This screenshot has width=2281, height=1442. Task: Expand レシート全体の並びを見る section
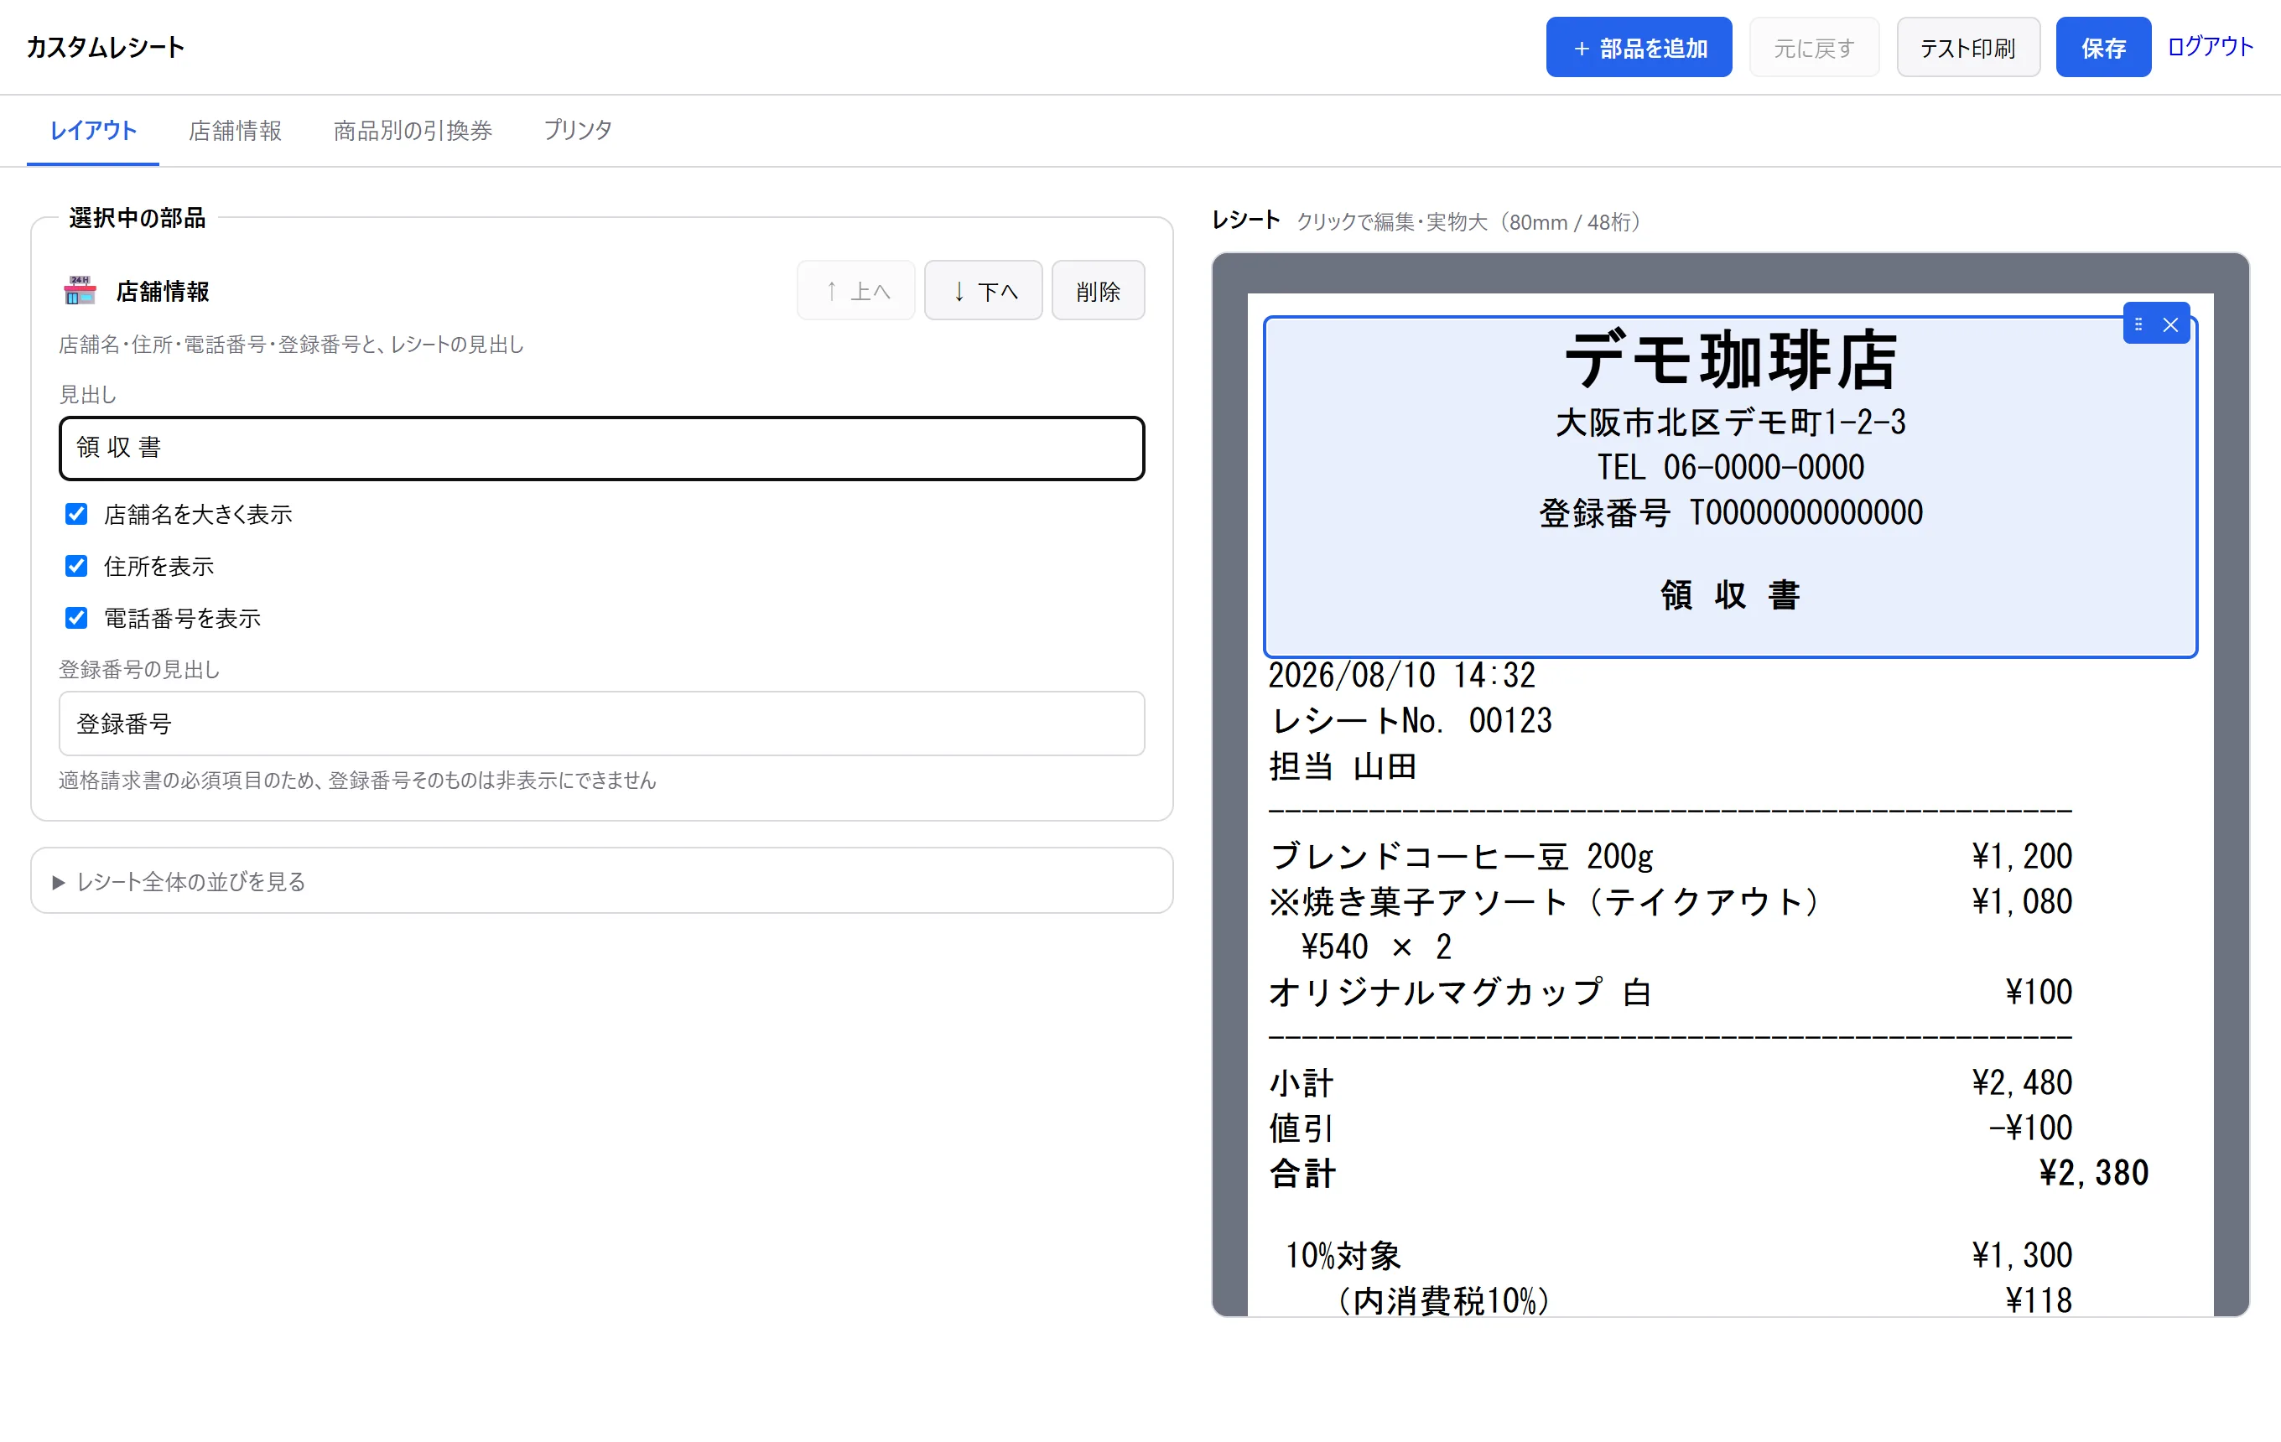[601, 881]
